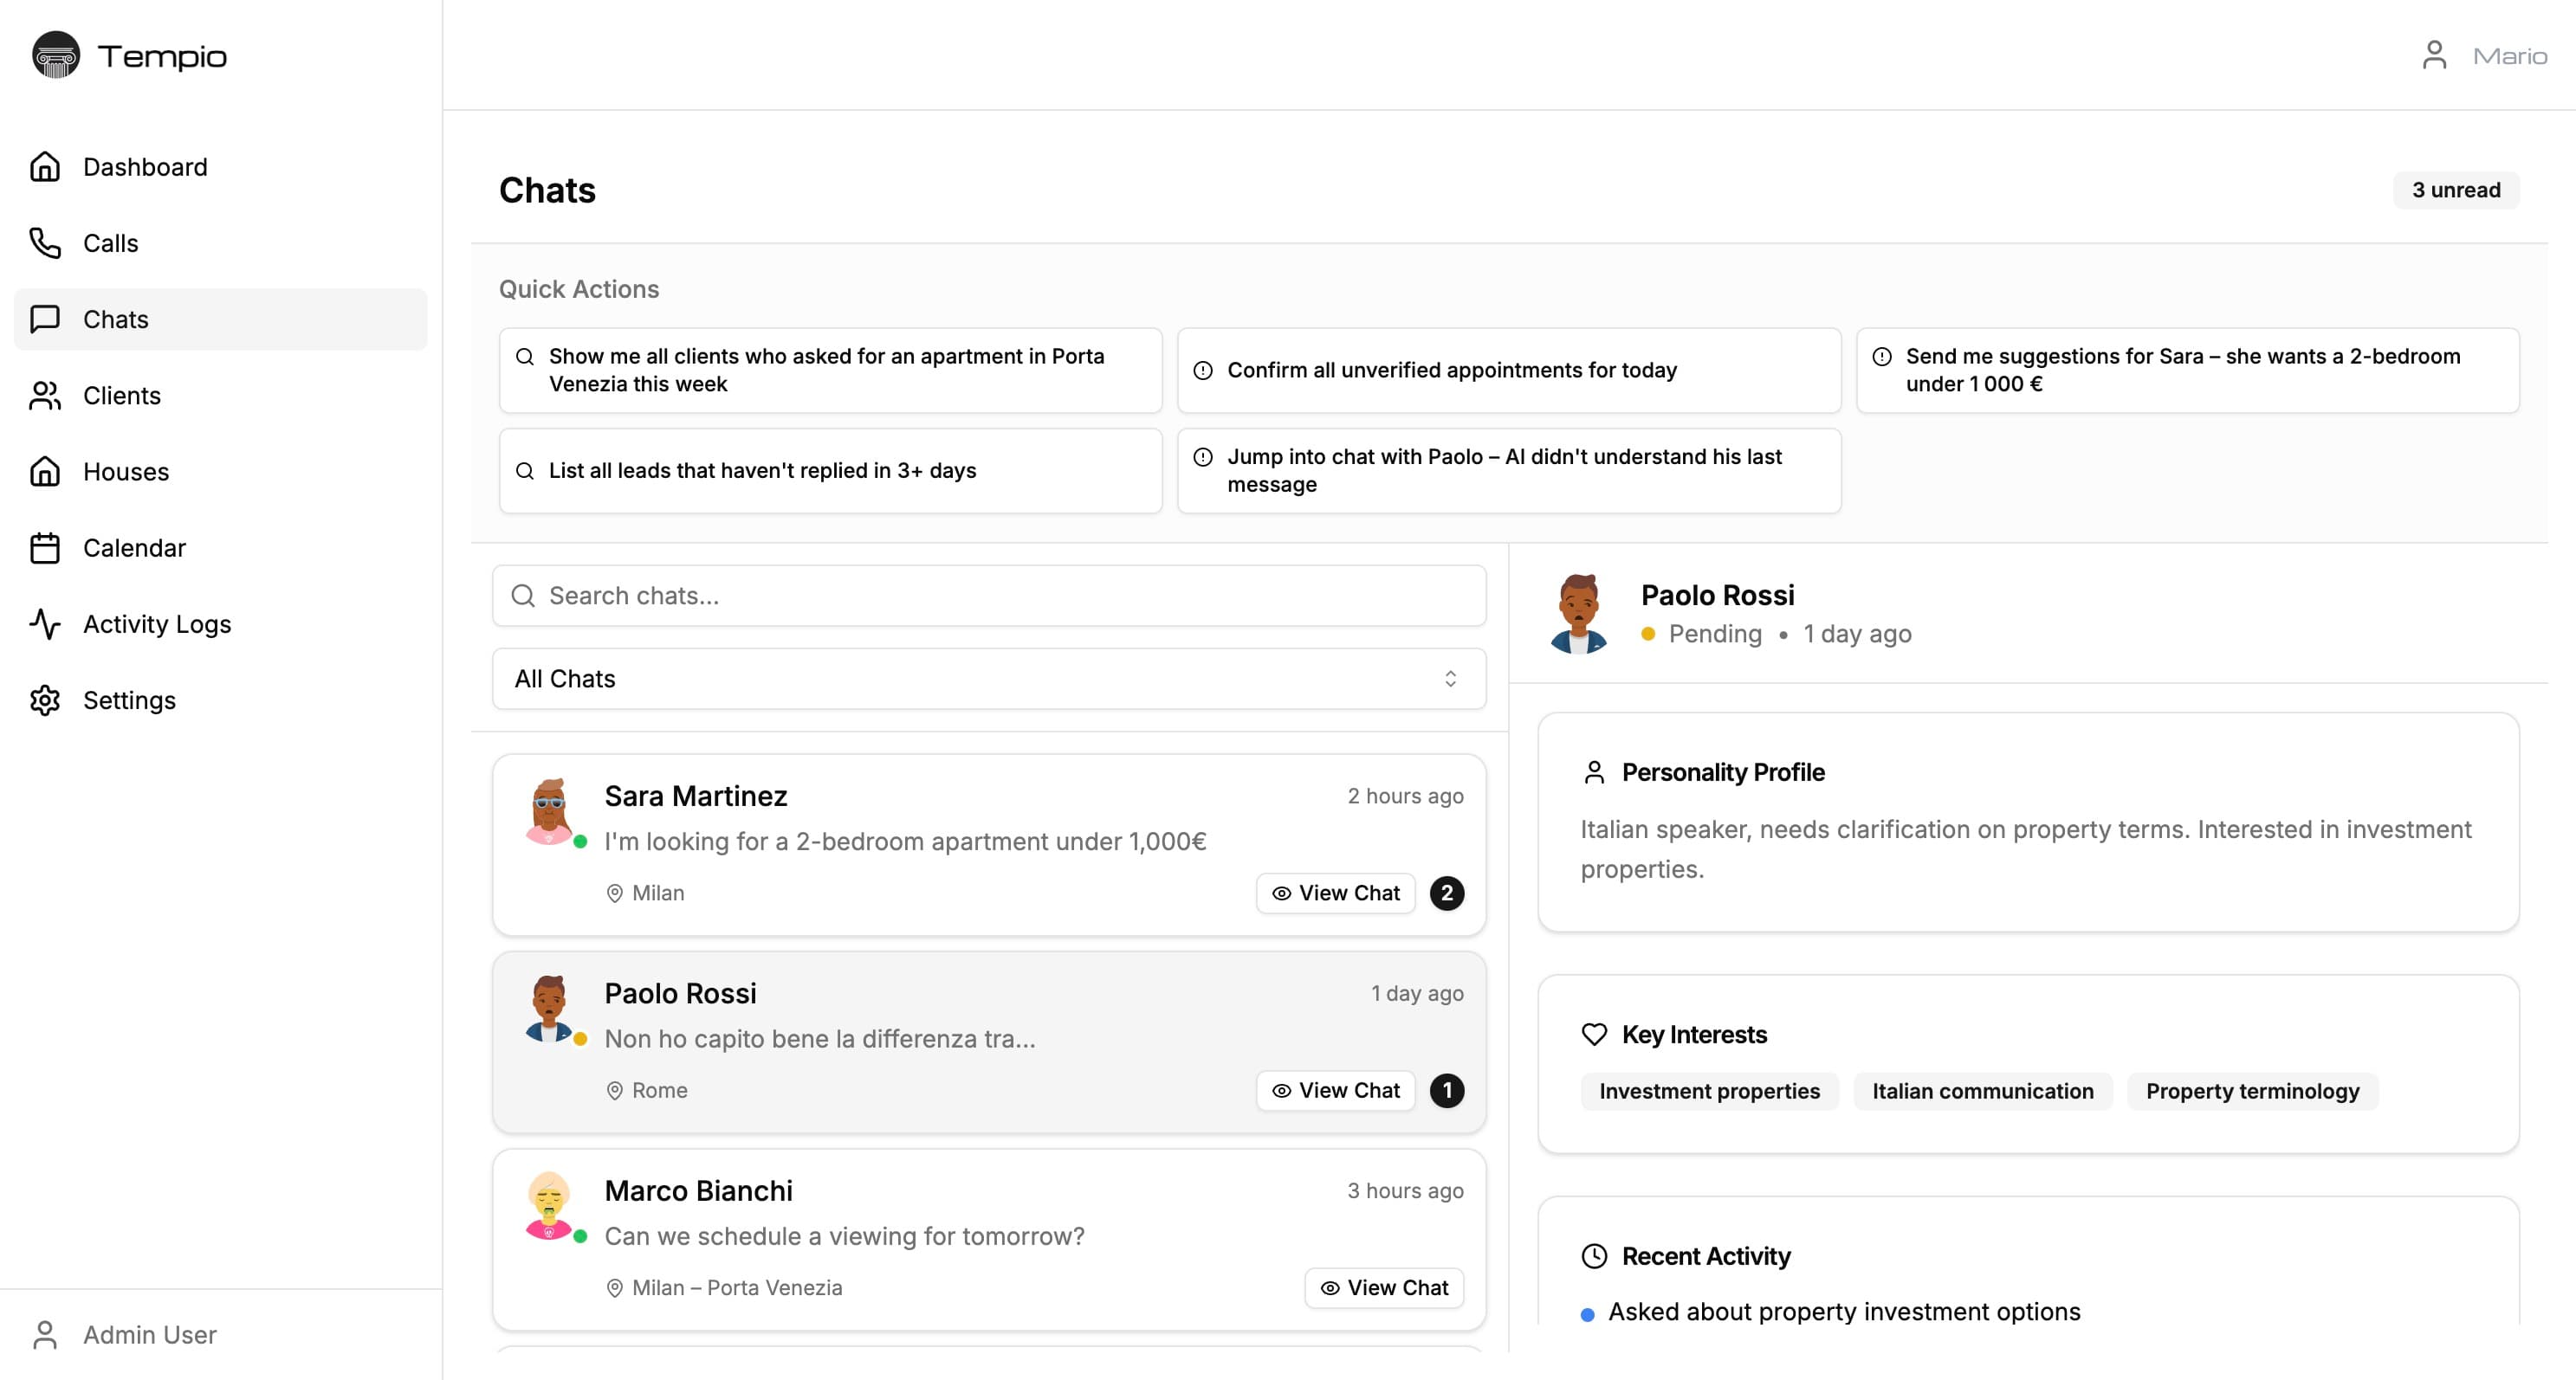This screenshot has width=2576, height=1380.
Task: Open Dashboard via home icon
Action: coord(45,167)
